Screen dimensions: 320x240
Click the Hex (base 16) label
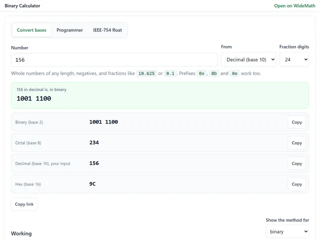(x=28, y=184)
